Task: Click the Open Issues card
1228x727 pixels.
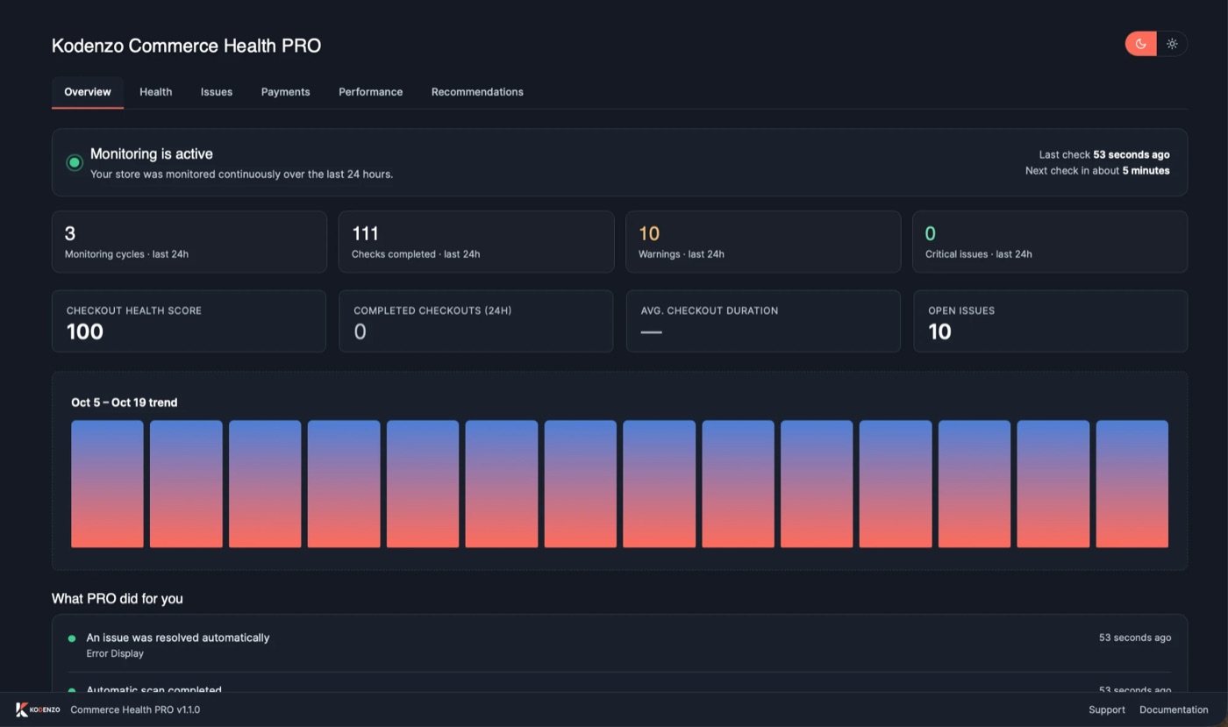Action: pos(1051,322)
